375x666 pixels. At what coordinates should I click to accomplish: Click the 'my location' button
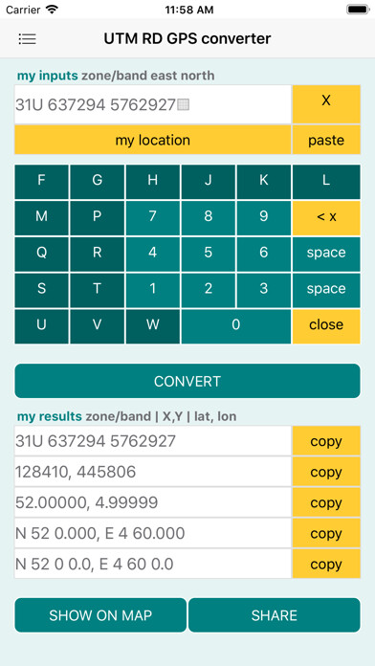153,140
